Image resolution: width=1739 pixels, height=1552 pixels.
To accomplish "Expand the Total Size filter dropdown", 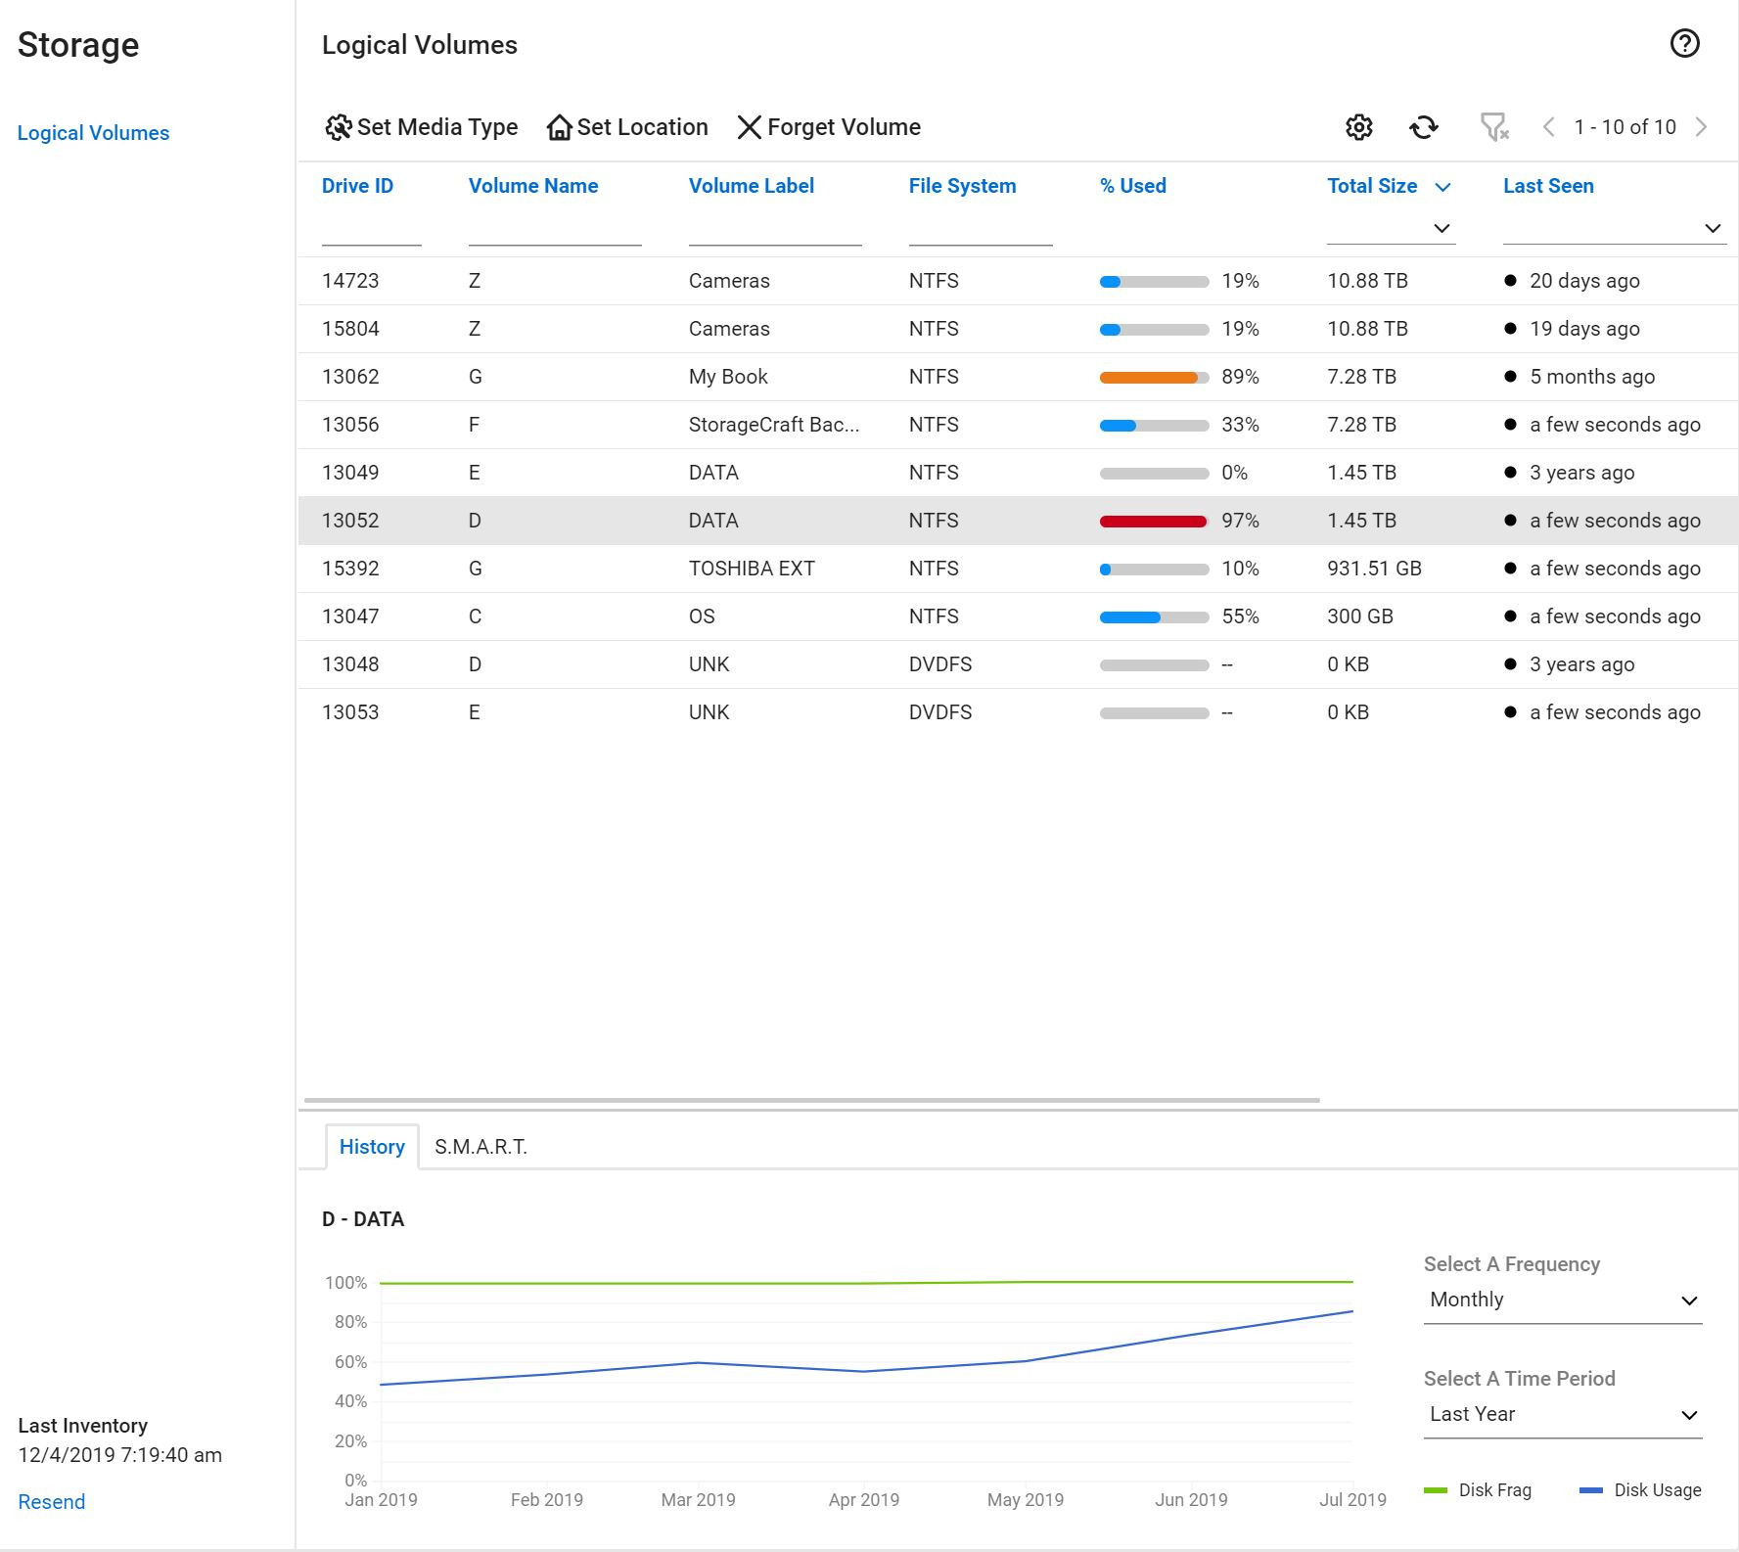I will click(x=1441, y=228).
